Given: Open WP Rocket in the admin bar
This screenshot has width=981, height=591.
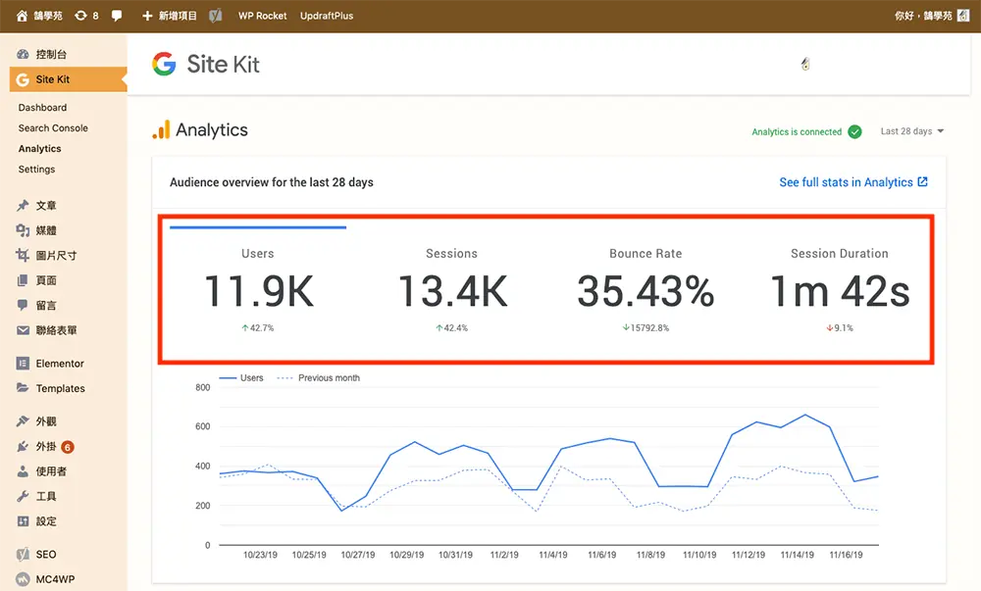Looking at the screenshot, I should 262,16.
